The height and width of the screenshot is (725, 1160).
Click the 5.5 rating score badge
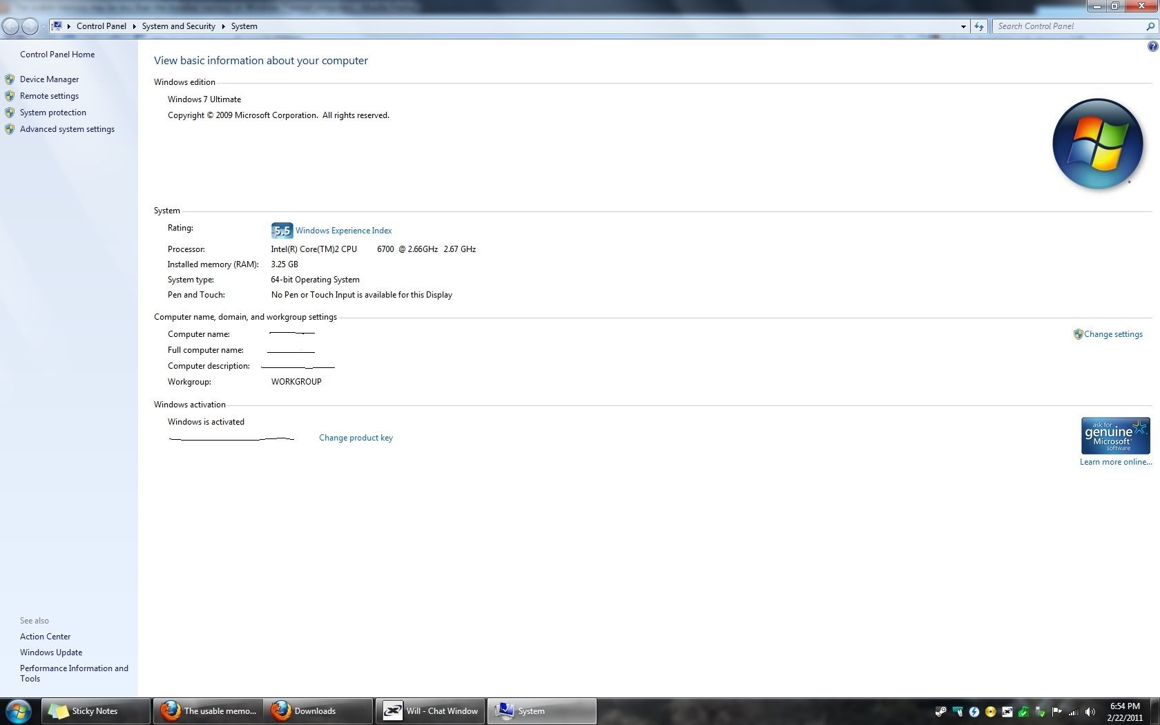click(282, 231)
